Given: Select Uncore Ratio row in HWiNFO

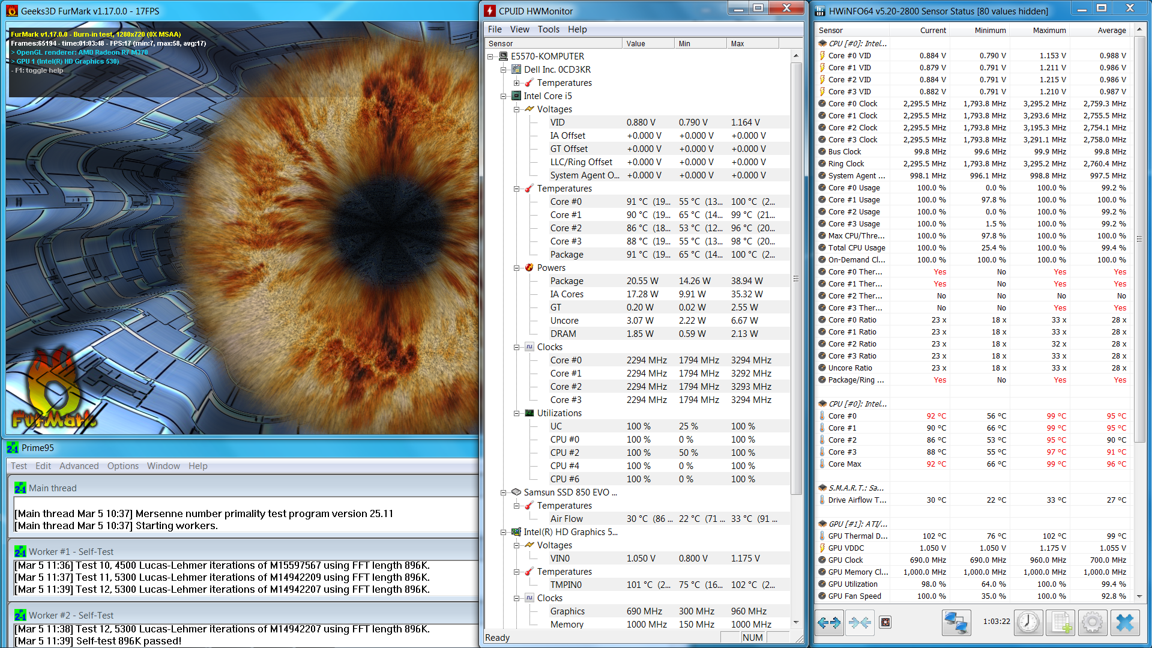Looking at the screenshot, I should (974, 368).
